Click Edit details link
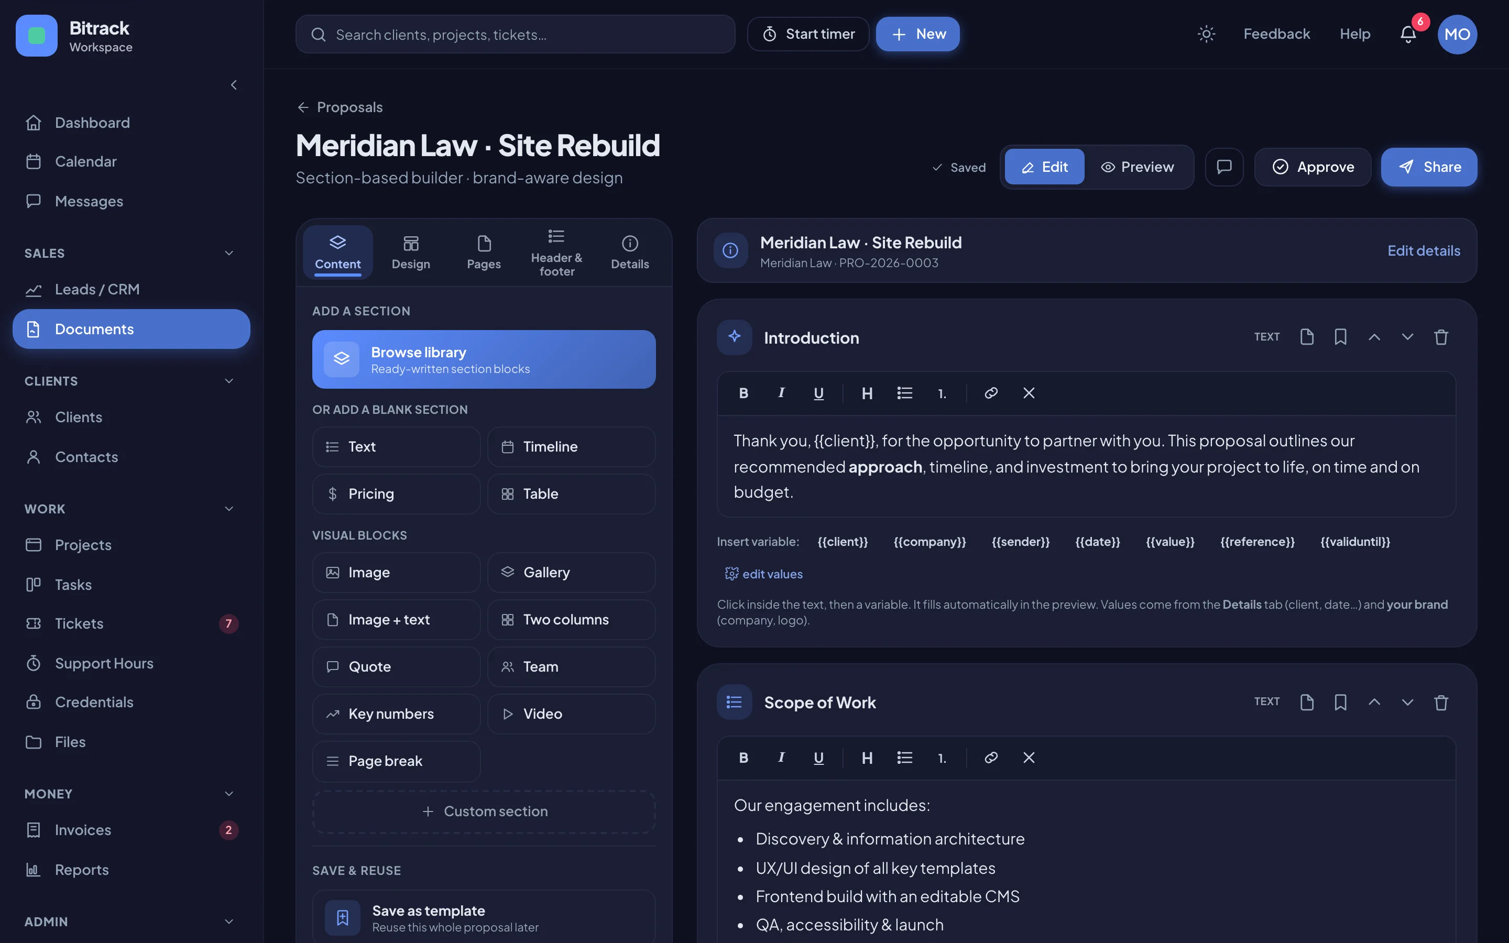The height and width of the screenshot is (943, 1509). coord(1424,251)
